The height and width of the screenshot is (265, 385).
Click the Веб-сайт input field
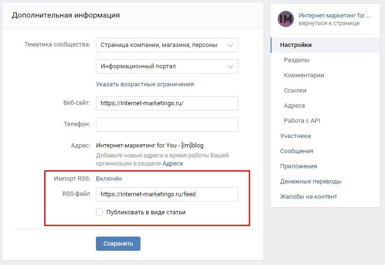point(167,103)
